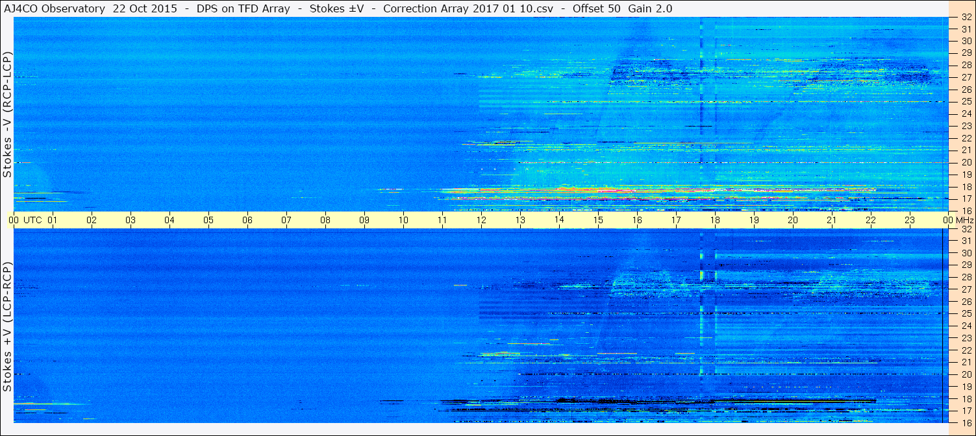Click the 01 hour mark on time axis
The height and width of the screenshot is (436, 976).
pyautogui.click(x=53, y=220)
